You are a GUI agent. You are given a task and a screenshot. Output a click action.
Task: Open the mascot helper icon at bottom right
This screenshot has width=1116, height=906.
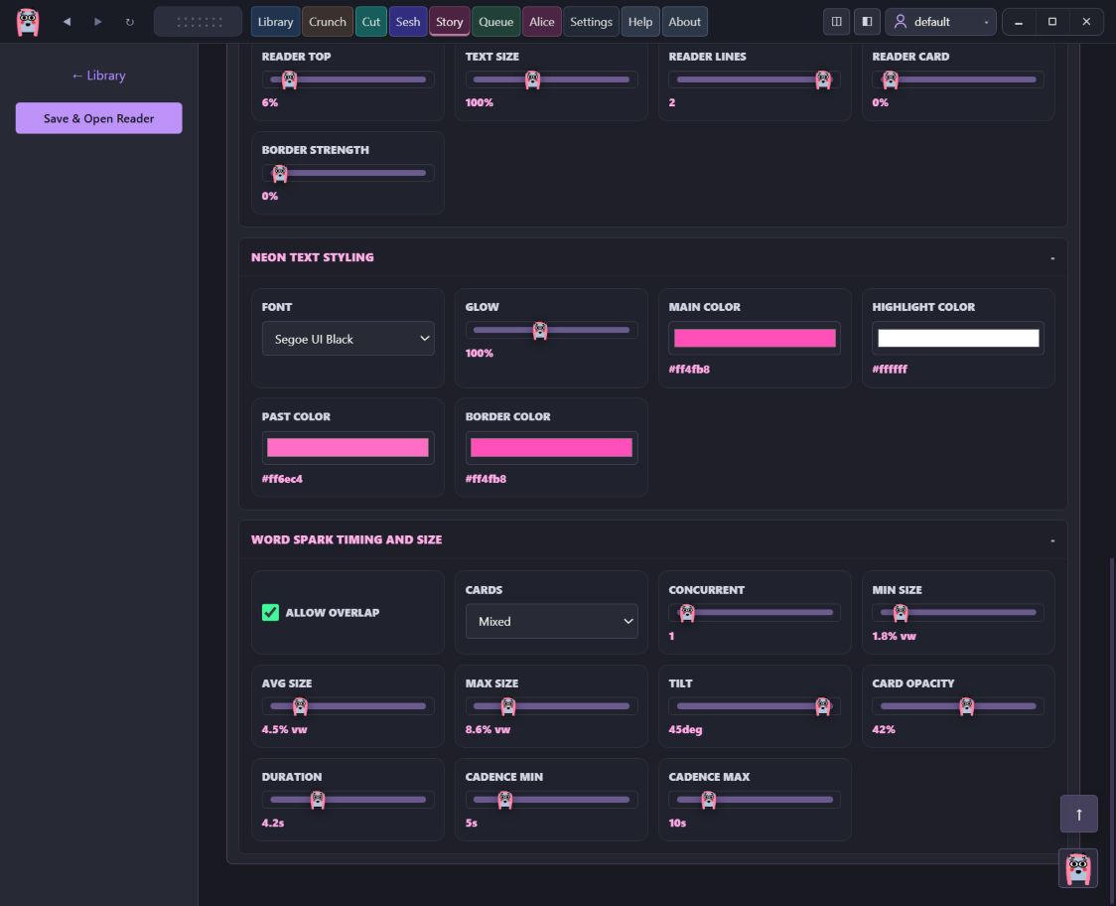[1077, 868]
